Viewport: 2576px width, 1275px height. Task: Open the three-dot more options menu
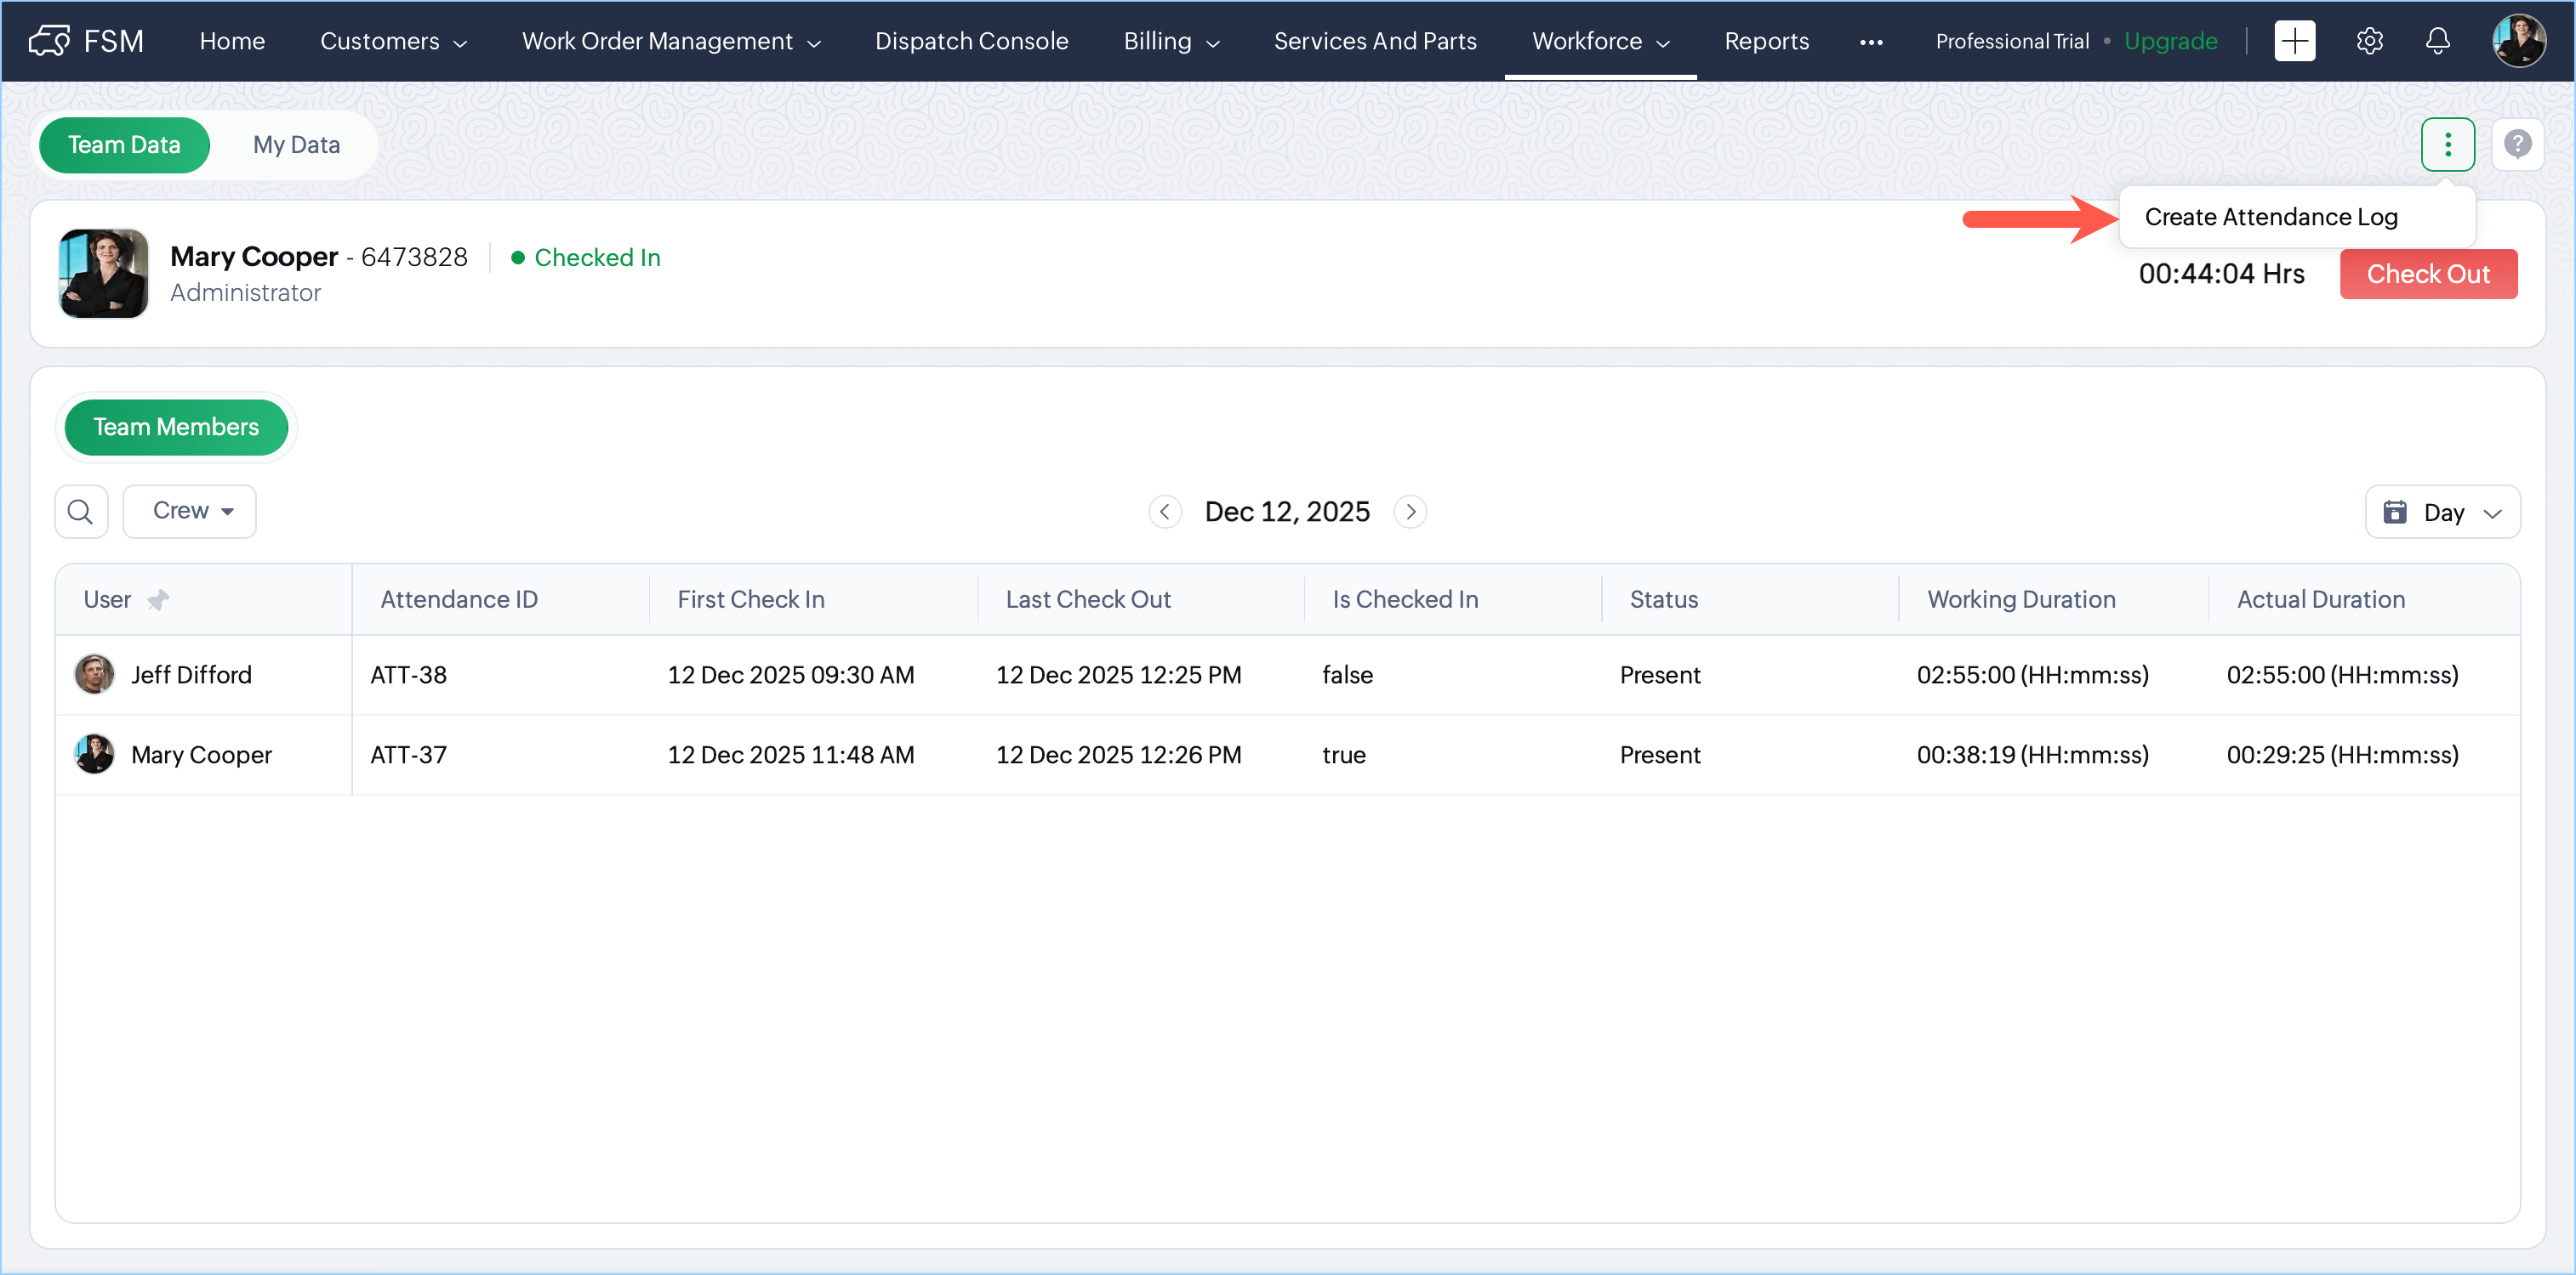(2447, 144)
